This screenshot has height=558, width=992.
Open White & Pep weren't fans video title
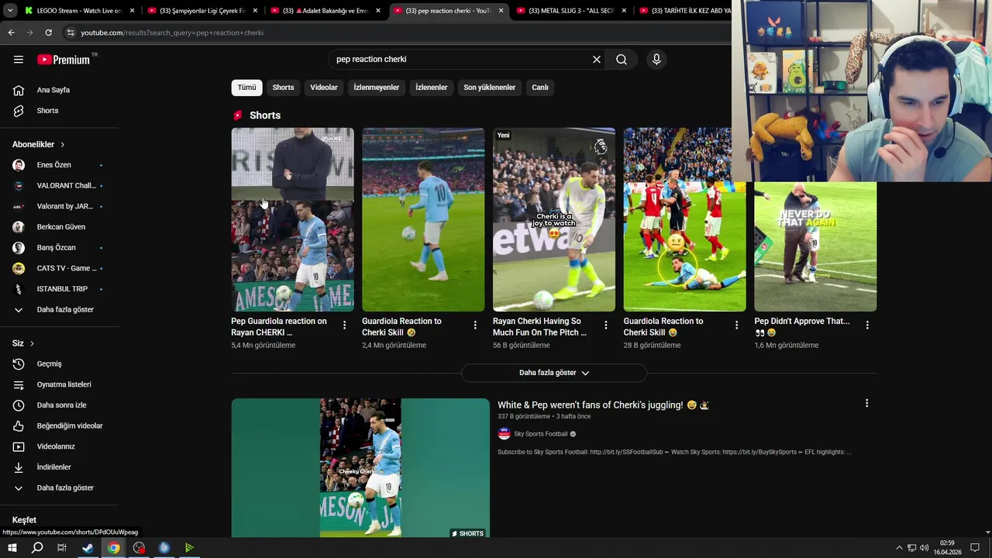click(x=603, y=405)
